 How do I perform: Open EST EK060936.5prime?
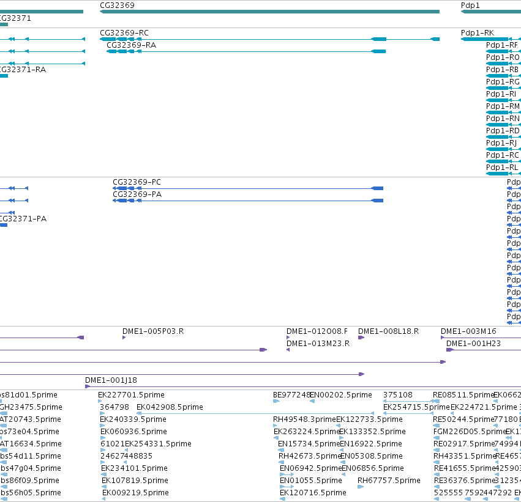coord(133,432)
